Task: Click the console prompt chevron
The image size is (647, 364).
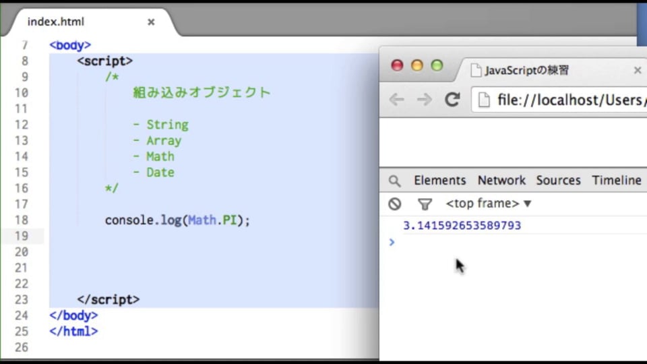Action: pos(392,242)
